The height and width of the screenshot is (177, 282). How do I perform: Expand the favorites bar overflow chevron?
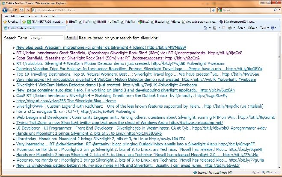pos(279,20)
